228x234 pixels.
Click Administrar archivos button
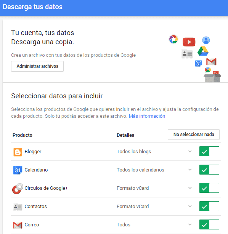pyautogui.click(x=37, y=66)
